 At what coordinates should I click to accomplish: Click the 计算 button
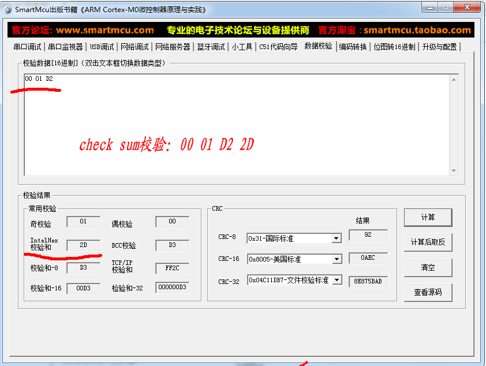pyautogui.click(x=428, y=218)
